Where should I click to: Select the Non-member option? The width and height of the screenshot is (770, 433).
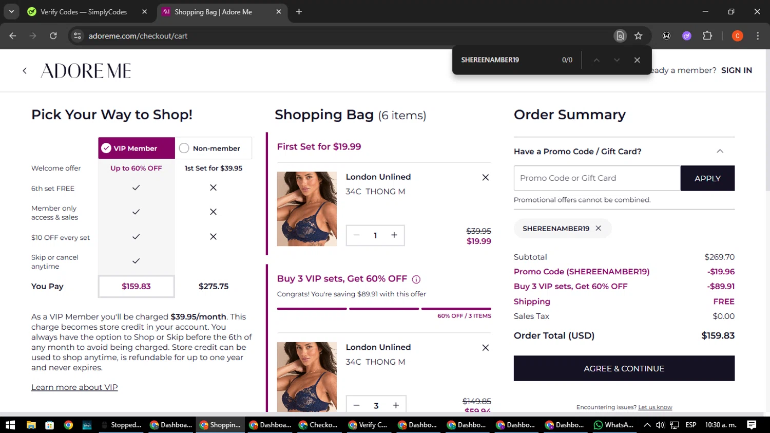click(213, 148)
